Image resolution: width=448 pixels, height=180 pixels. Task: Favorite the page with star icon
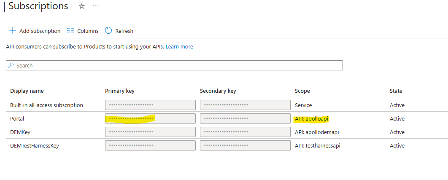[82, 6]
